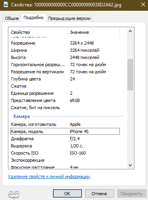Select the Единица разрешения row
The height and width of the screenshot is (200, 148).
coord(65,93)
